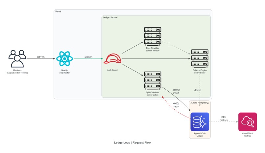The image size is (265, 153).
Task: Select the Balance Engine server icon
Action: [200, 59]
